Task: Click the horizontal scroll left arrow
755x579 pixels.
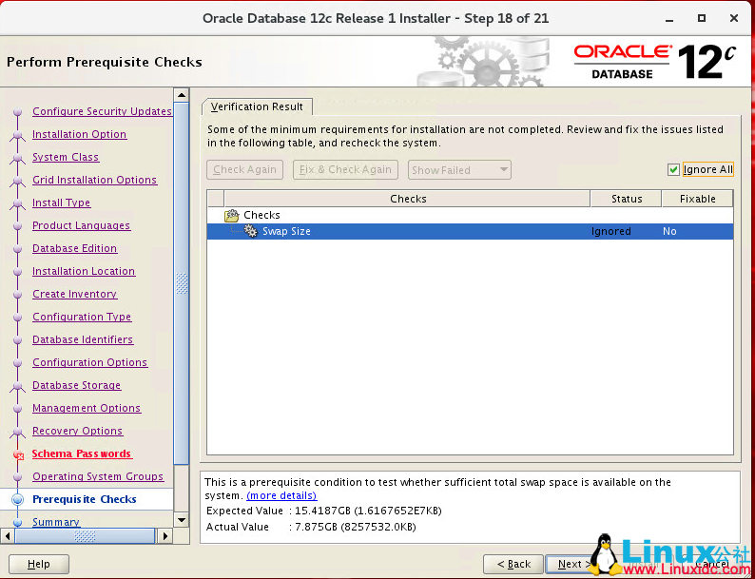Action: click(8, 535)
